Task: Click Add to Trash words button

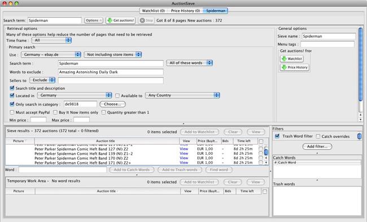Action: [x=180, y=170]
